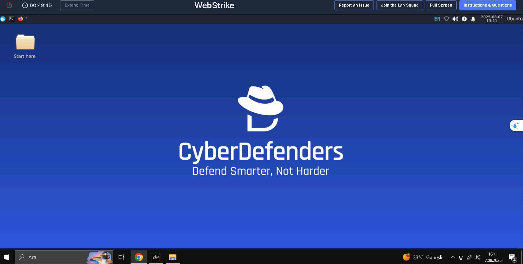Image resolution: width=523 pixels, height=264 pixels.
Task: Open the 33°C Güneşli weather widget
Action: pyautogui.click(x=422, y=257)
